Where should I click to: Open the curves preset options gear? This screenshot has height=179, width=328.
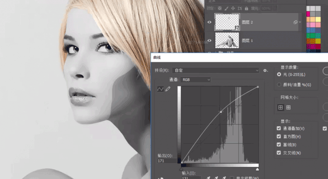click(265, 70)
